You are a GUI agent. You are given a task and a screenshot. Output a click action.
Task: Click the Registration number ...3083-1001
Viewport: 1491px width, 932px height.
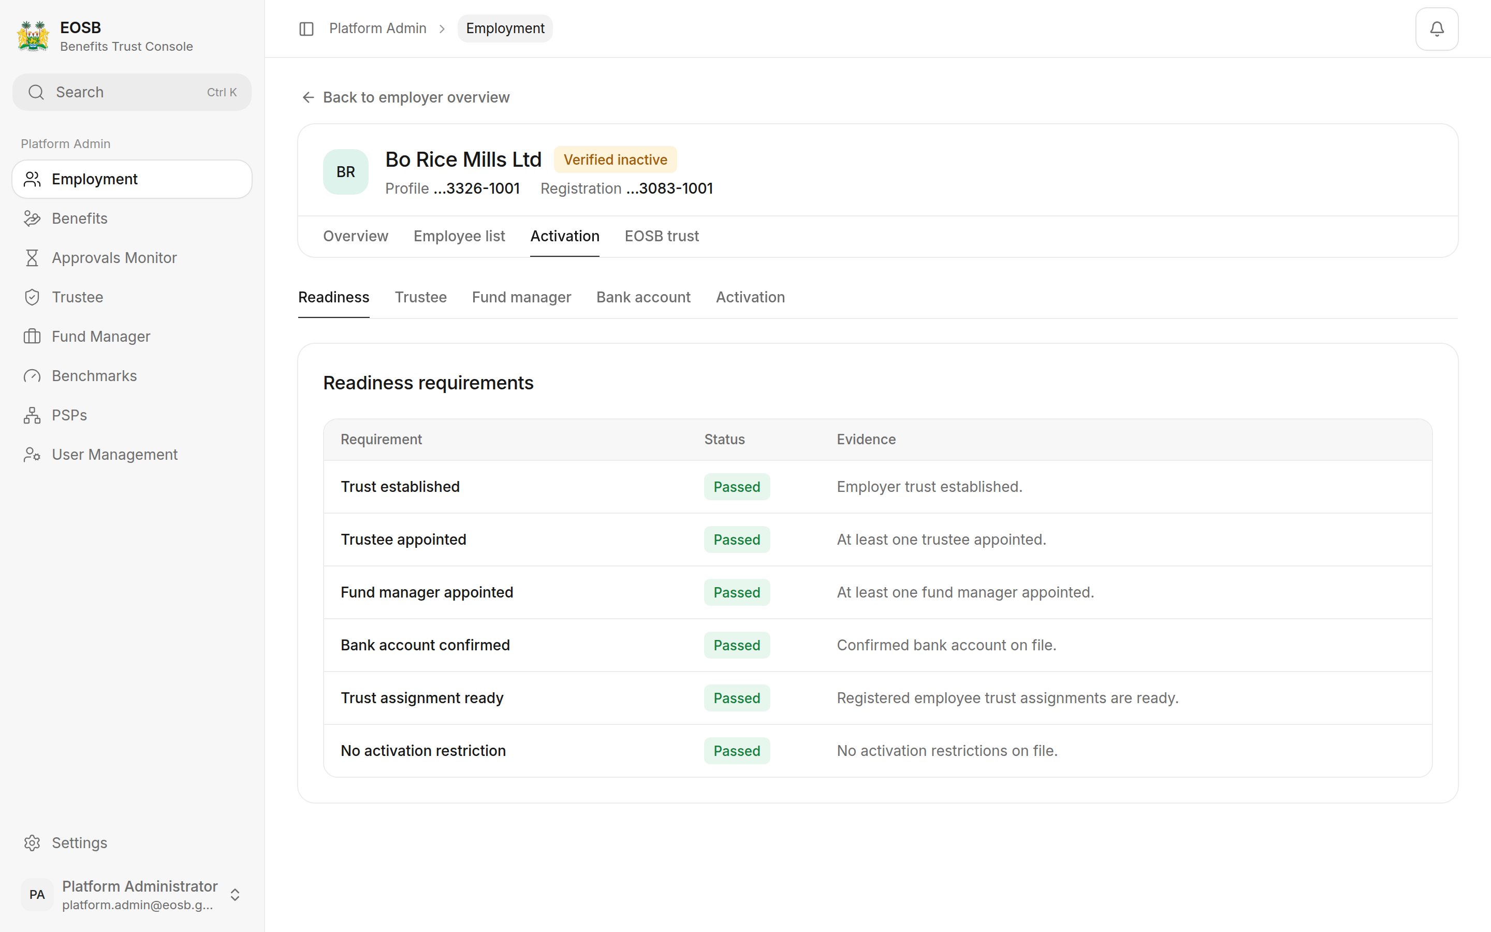(670, 188)
